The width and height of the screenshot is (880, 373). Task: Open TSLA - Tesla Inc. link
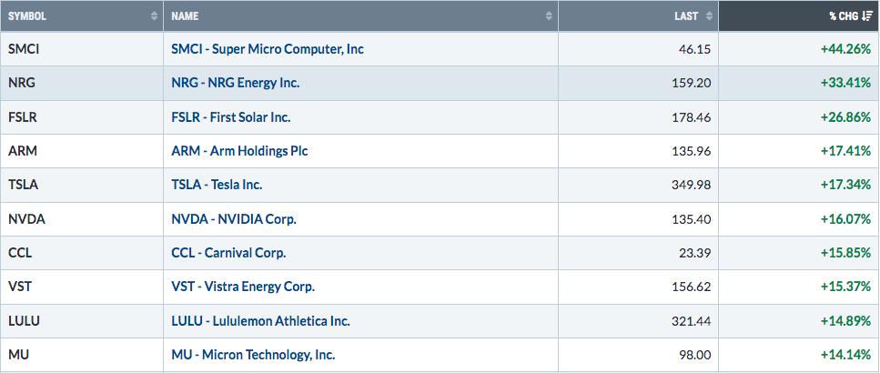tap(217, 185)
